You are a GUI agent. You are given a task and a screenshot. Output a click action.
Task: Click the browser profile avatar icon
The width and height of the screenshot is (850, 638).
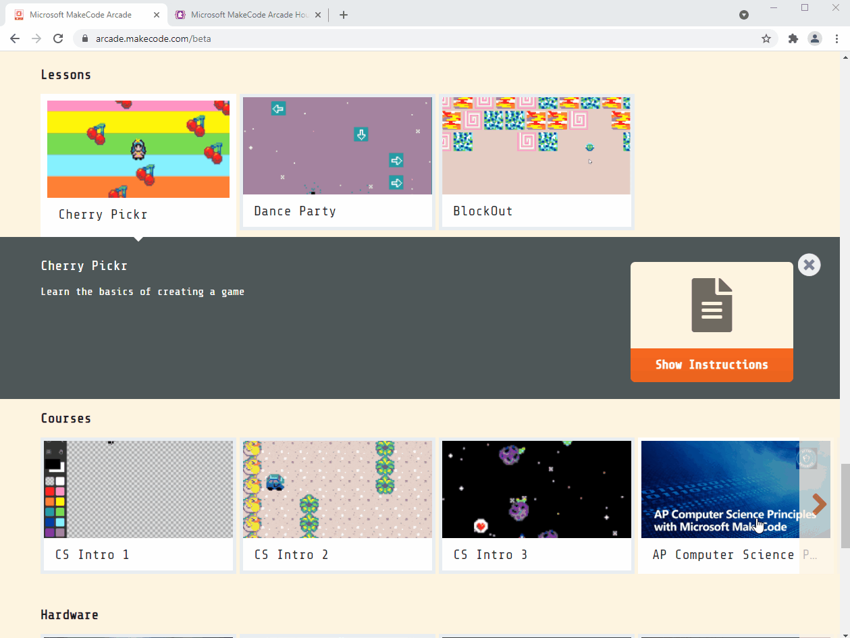pyautogui.click(x=815, y=38)
